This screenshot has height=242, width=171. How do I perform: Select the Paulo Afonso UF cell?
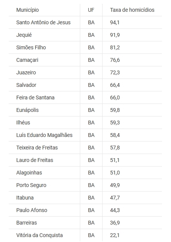[91, 210]
